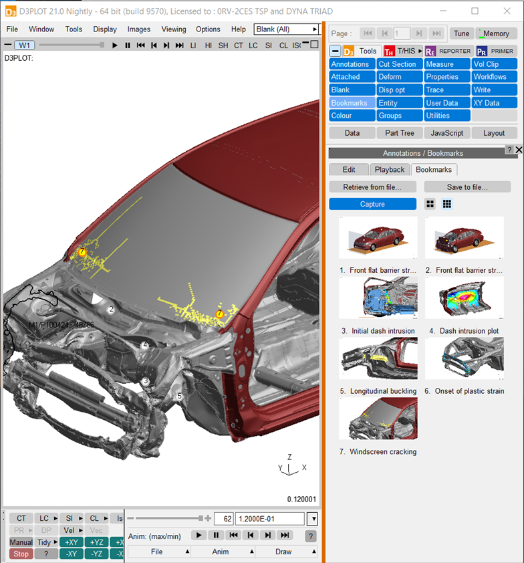Screen dimensions: 524x563
Task: Switch bookmarks to small grid view icon
Action: [x=447, y=205]
